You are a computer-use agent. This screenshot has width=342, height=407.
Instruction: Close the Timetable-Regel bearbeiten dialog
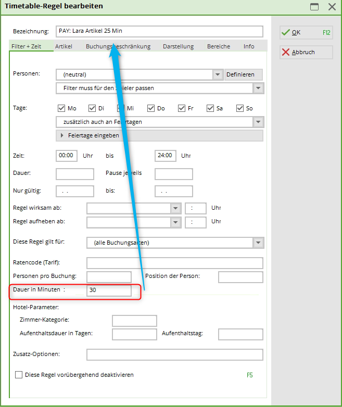click(x=332, y=7)
